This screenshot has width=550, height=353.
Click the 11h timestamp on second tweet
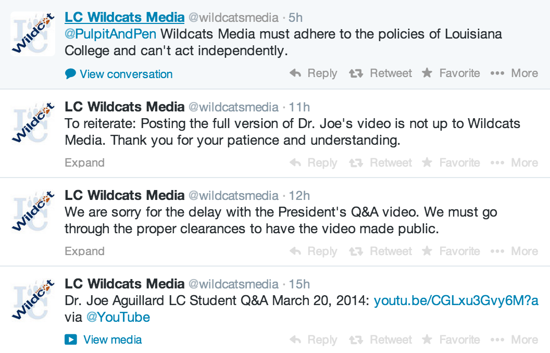click(299, 107)
